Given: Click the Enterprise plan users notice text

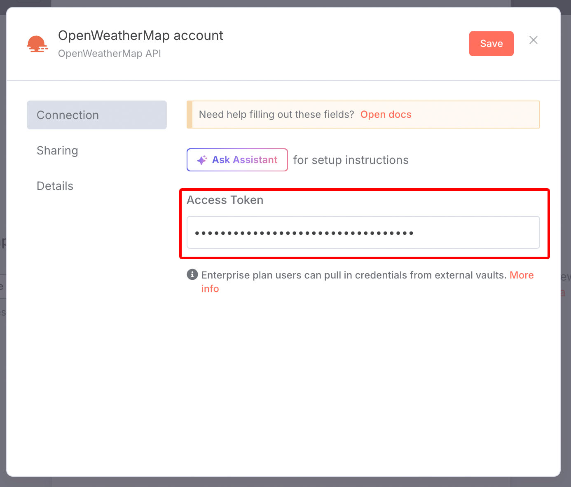Looking at the screenshot, I should (353, 275).
